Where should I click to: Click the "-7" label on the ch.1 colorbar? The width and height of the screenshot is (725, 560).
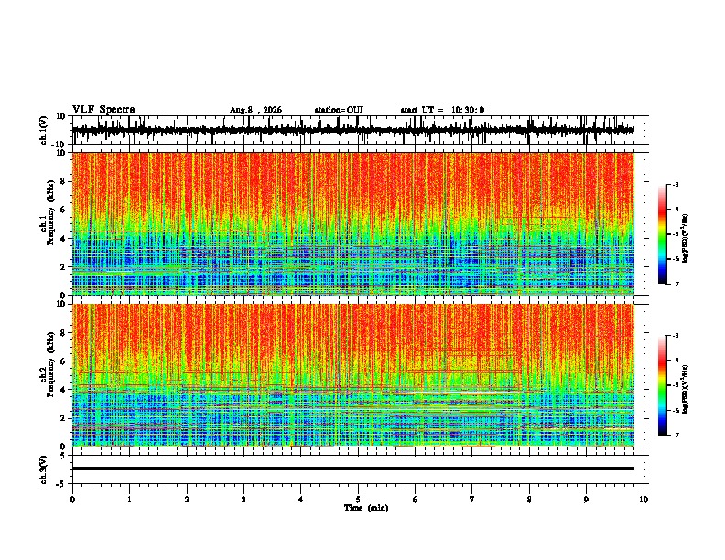tap(676, 284)
